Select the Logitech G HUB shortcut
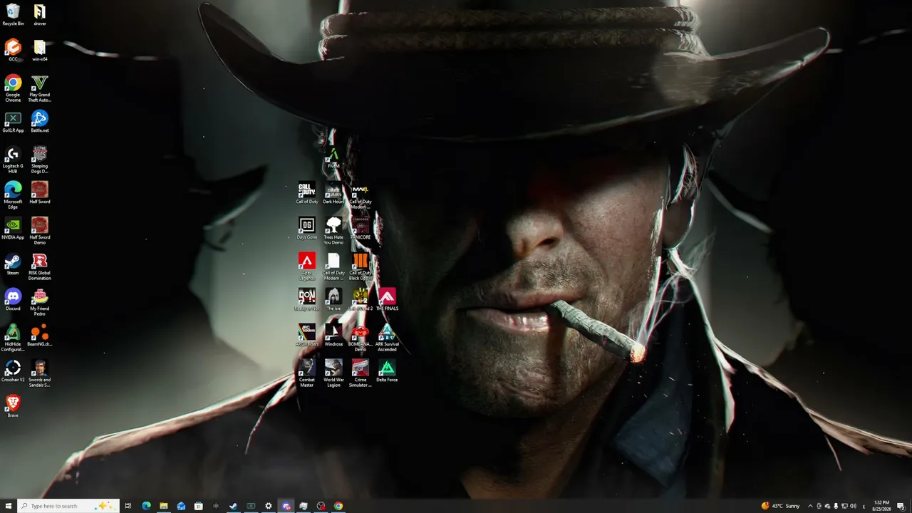Screen dimensions: 912x513 point(13,160)
